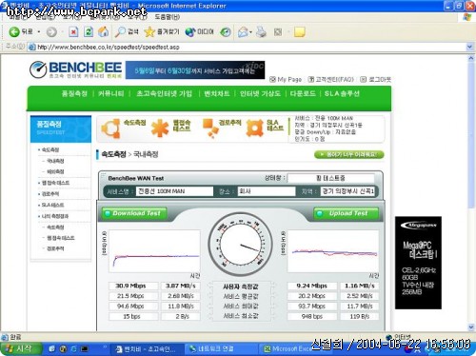
Task: Click the first quick launch icon on taskbar
Action: (x=51, y=348)
